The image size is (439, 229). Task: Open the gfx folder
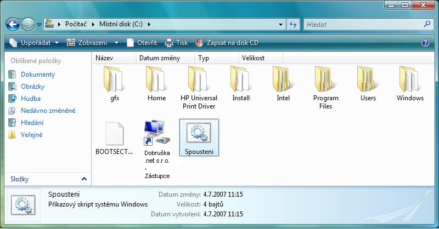(x=115, y=81)
